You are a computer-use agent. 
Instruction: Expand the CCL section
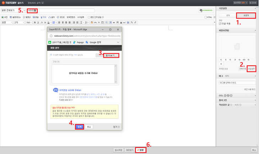coord(255,96)
